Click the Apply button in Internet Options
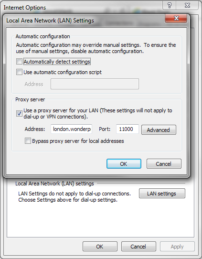Image resolution: width=202 pixels, height=259 pixels. [x=177, y=247]
